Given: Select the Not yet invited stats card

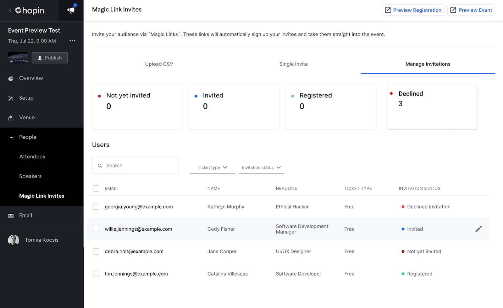Looking at the screenshot, I should (137, 107).
